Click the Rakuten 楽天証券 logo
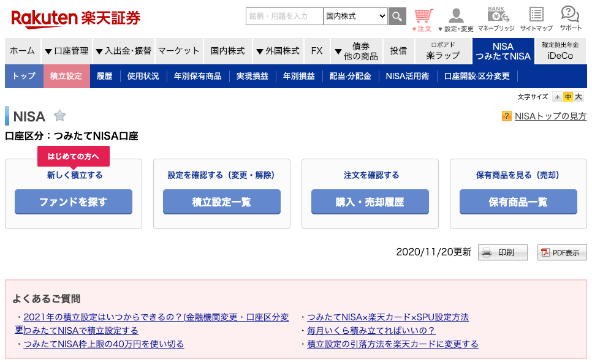 [75, 19]
